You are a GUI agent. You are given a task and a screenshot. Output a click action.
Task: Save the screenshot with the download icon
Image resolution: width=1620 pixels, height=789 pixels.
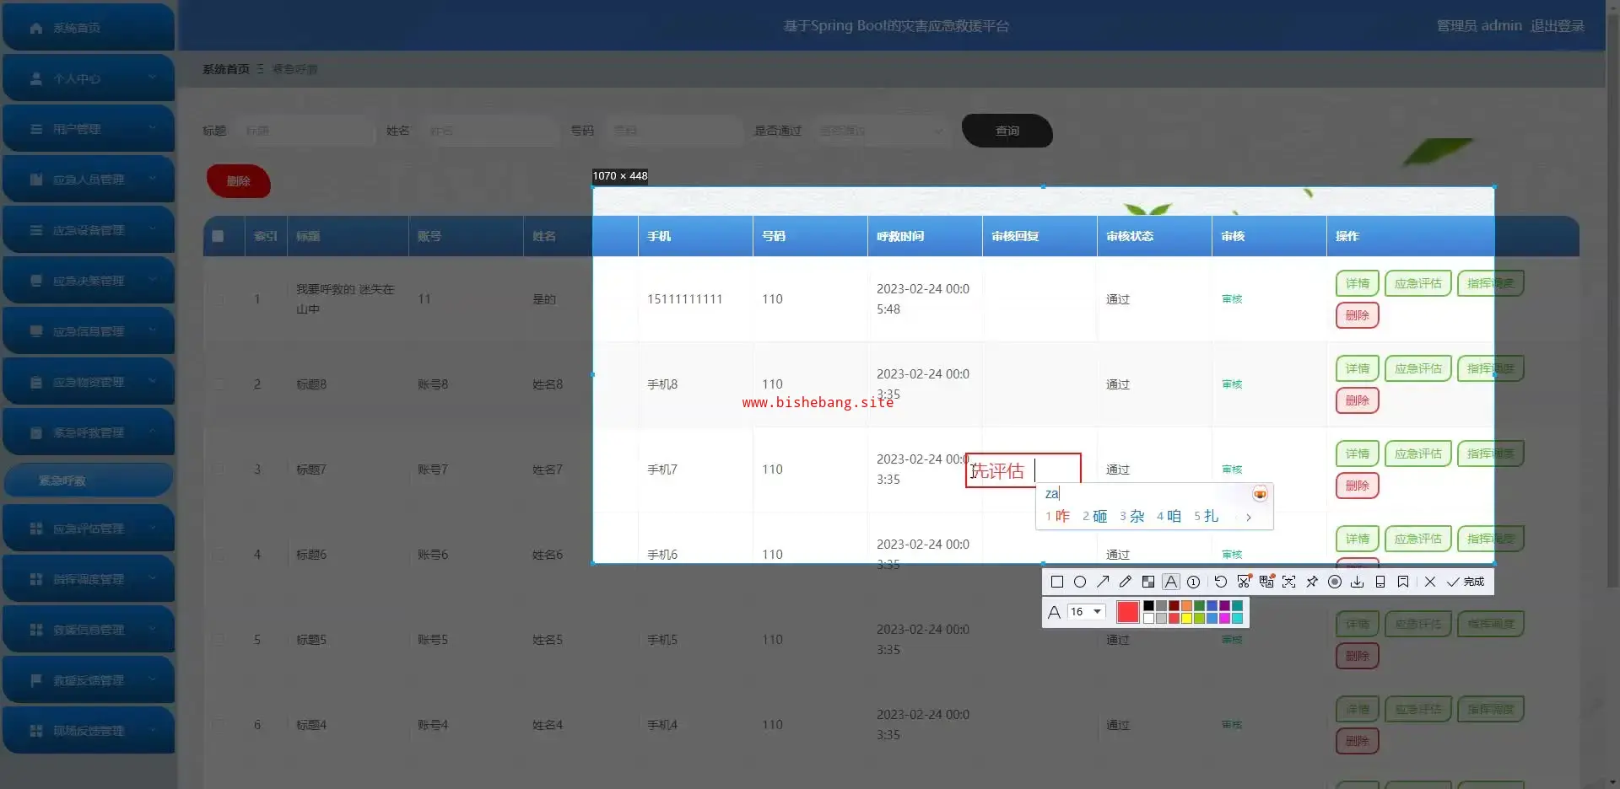coord(1358,582)
